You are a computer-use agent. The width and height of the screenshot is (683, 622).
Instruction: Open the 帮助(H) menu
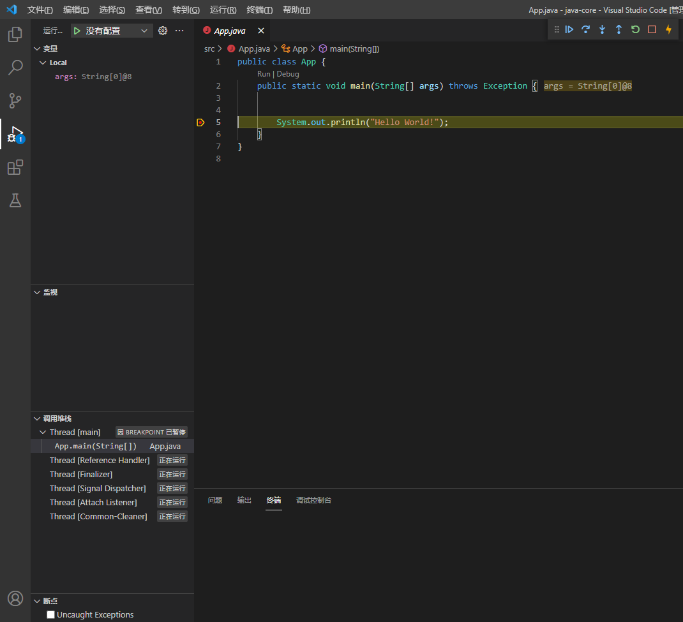(297, 10)
